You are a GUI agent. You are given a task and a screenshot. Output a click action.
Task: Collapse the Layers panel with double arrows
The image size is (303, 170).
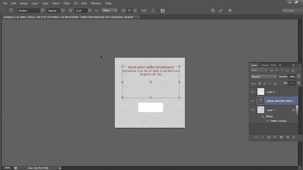click(x=294, y=65)
